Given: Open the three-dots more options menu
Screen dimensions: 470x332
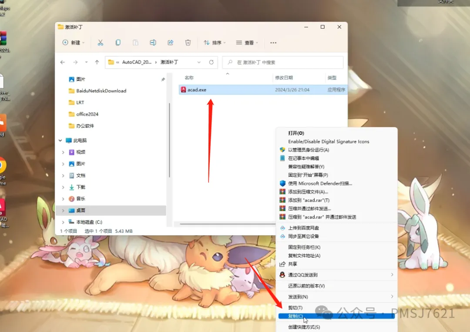Looking at the screenshot, I should tap(273, 43).
